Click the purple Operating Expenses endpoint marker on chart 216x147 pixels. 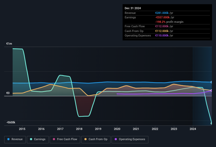(212, 91)
